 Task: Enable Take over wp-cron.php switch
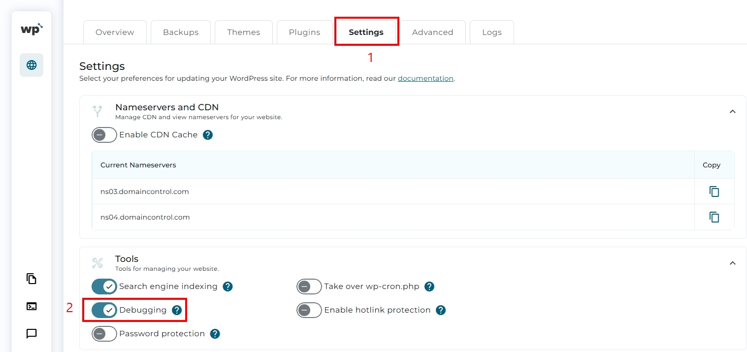pos(309,287)
